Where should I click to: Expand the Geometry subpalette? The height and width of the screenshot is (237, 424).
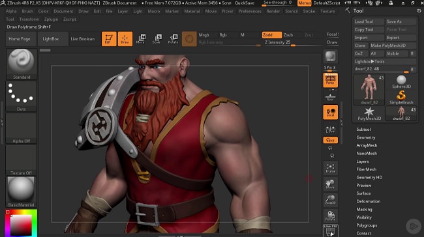pyautogui.click(x=365, y=137)
